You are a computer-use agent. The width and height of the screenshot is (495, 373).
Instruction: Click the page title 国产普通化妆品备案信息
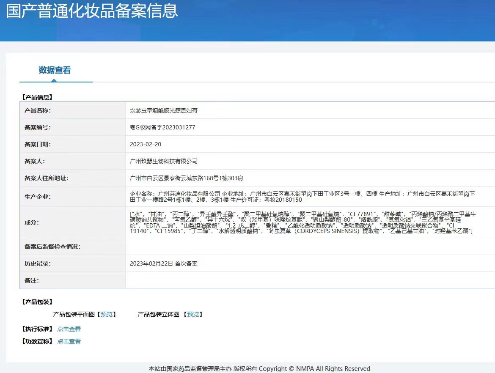point(92,11)
